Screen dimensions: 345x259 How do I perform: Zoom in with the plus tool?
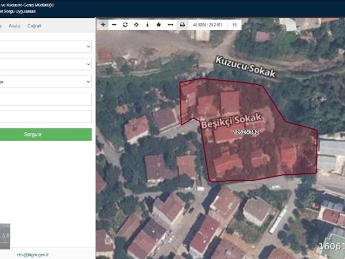tap(103, 25)
